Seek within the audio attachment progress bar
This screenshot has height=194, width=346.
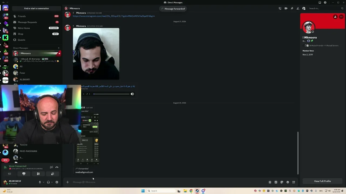[111, 94]
